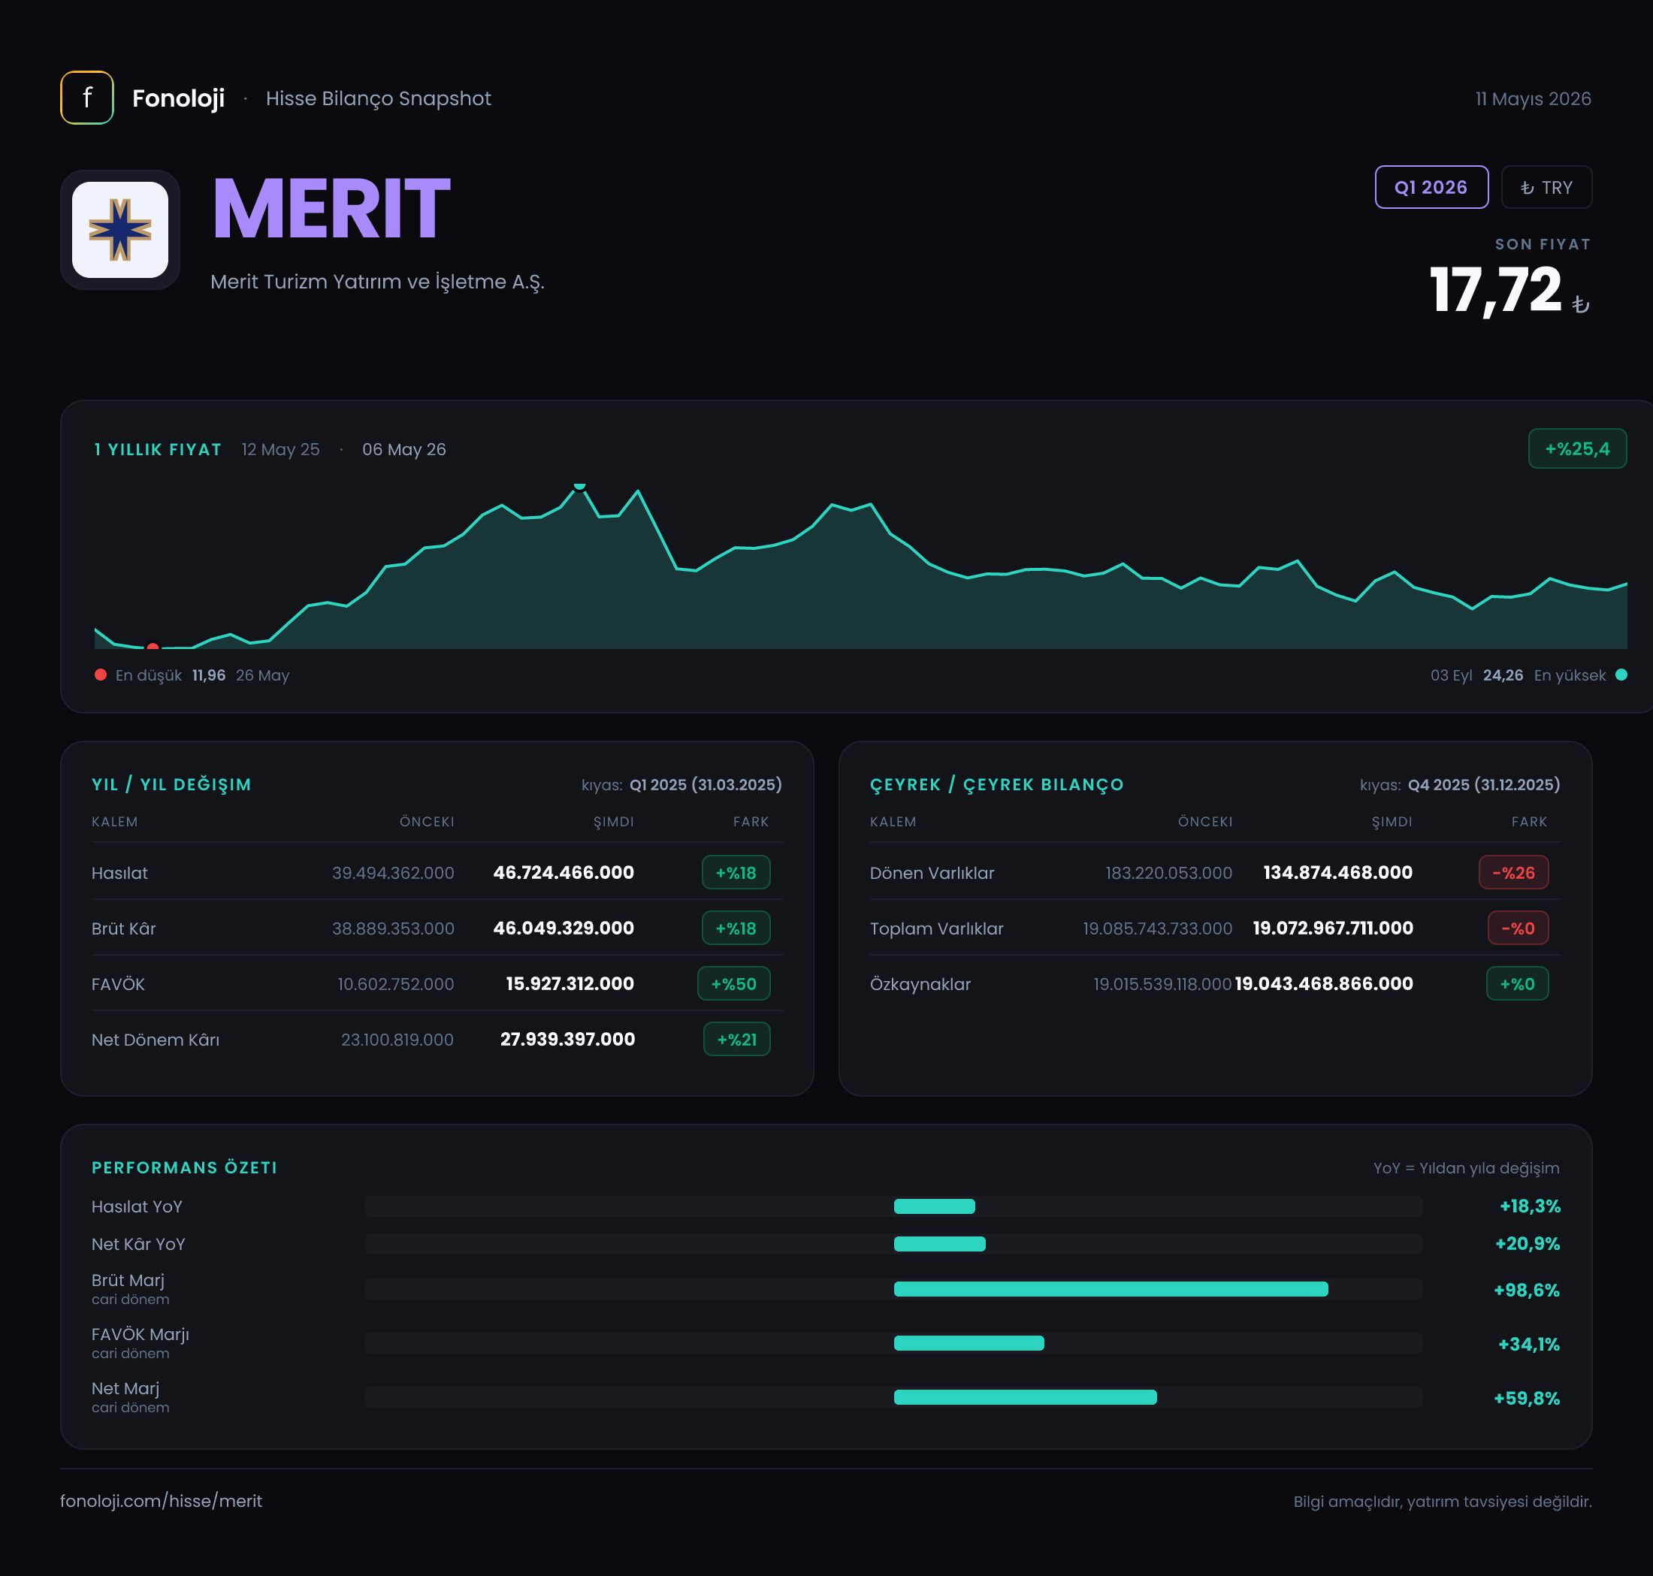
Task: Click the 1-year price chart area
Action: pos(860,567)
